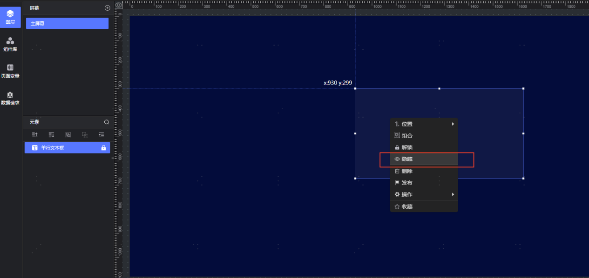Image resolution: width=589 pixels, height=278 pixels.
Task: Toggle ruler guides visibility eye icon
Action: (119, 5)
